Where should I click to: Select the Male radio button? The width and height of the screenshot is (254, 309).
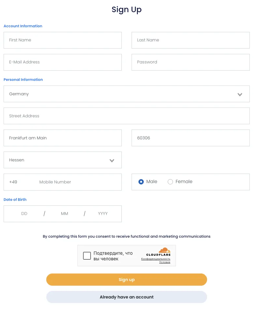(141, 182)
